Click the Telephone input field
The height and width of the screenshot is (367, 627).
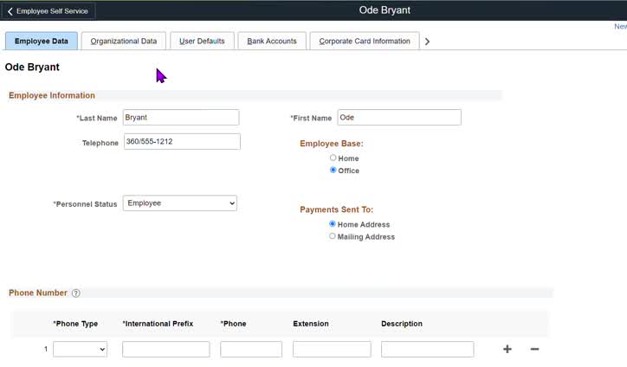click(x=182, y=142)
